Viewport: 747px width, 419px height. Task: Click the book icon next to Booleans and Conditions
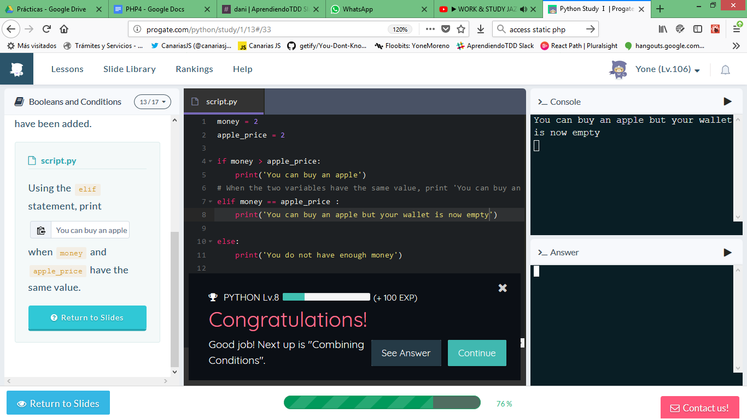(x=19, y=101)
